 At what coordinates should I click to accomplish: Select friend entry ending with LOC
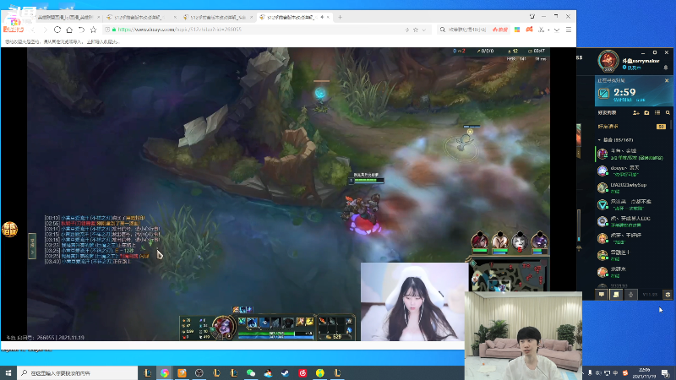click(x=633, y=221)
